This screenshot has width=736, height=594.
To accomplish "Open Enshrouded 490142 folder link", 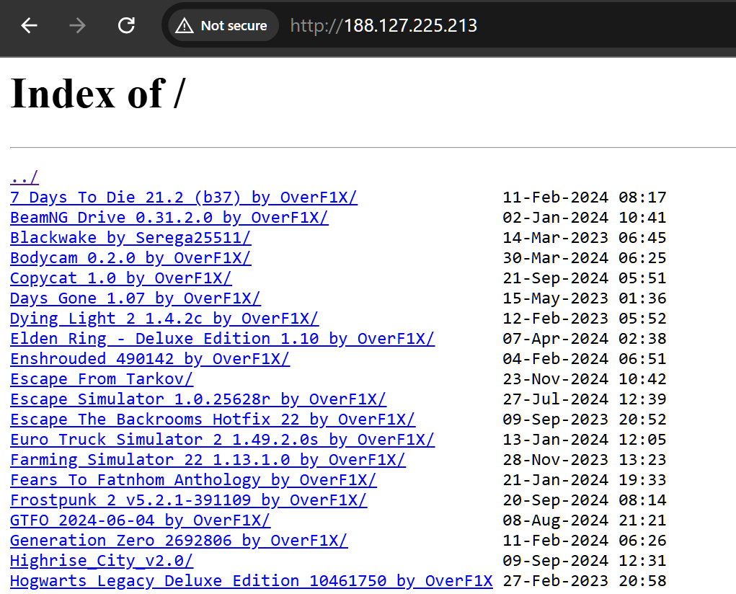I will (x=150, y=359).
